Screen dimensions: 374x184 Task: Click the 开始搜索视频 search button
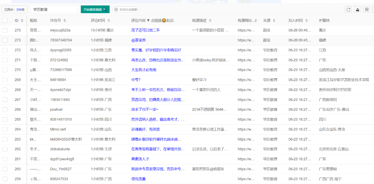95,9
